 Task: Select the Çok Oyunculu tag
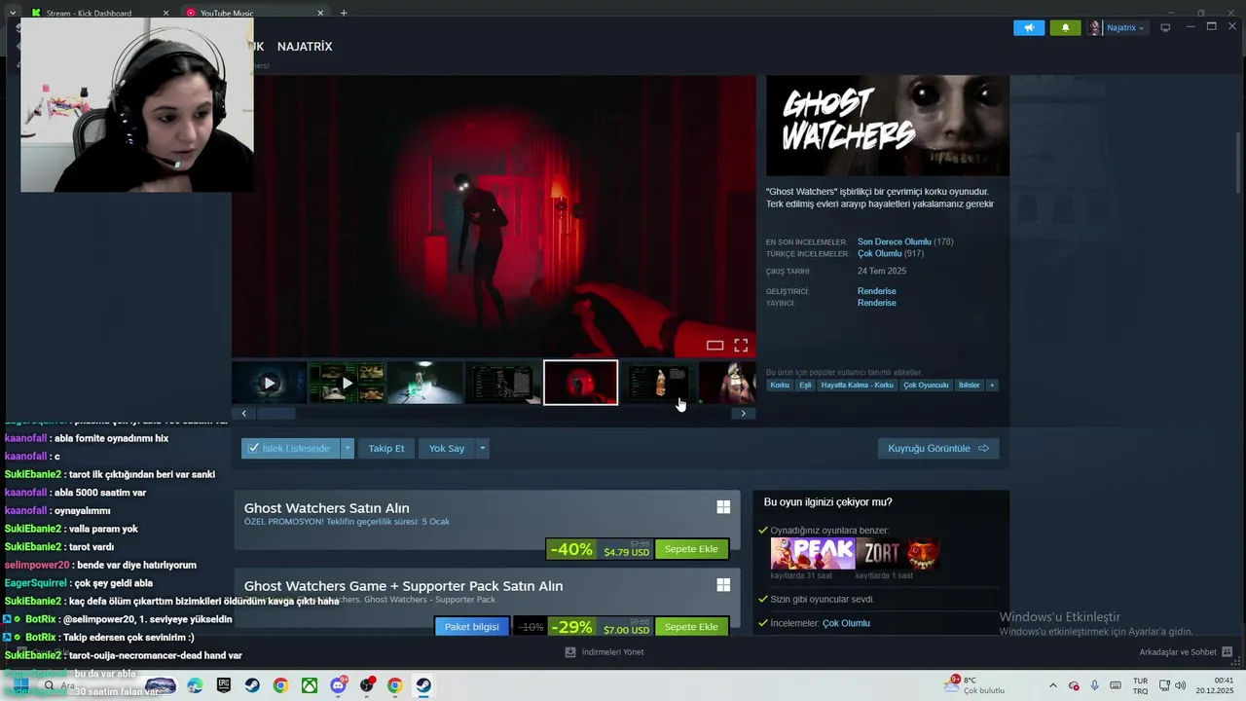coord(926,386)
